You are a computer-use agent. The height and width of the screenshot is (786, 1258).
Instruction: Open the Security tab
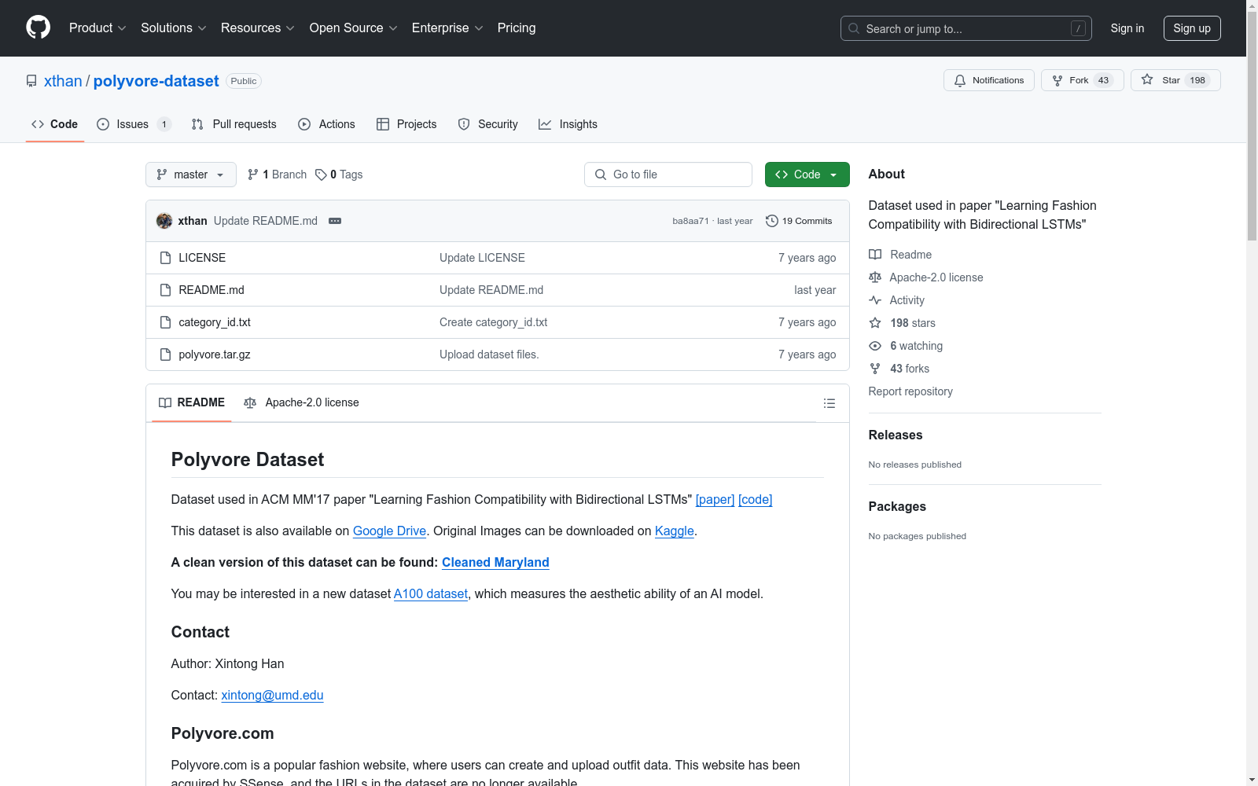pyautogui.click(x=488, y=124)
